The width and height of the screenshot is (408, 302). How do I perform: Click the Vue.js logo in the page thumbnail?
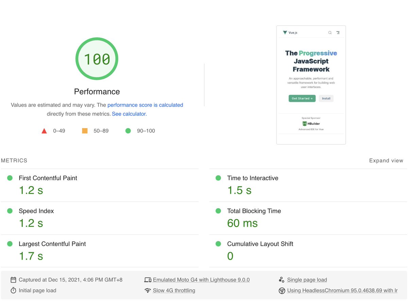point(285,32)
